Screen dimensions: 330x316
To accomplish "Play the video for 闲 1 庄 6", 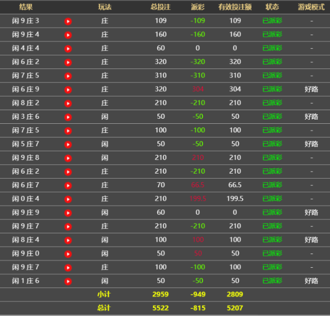I will point(68,281).
